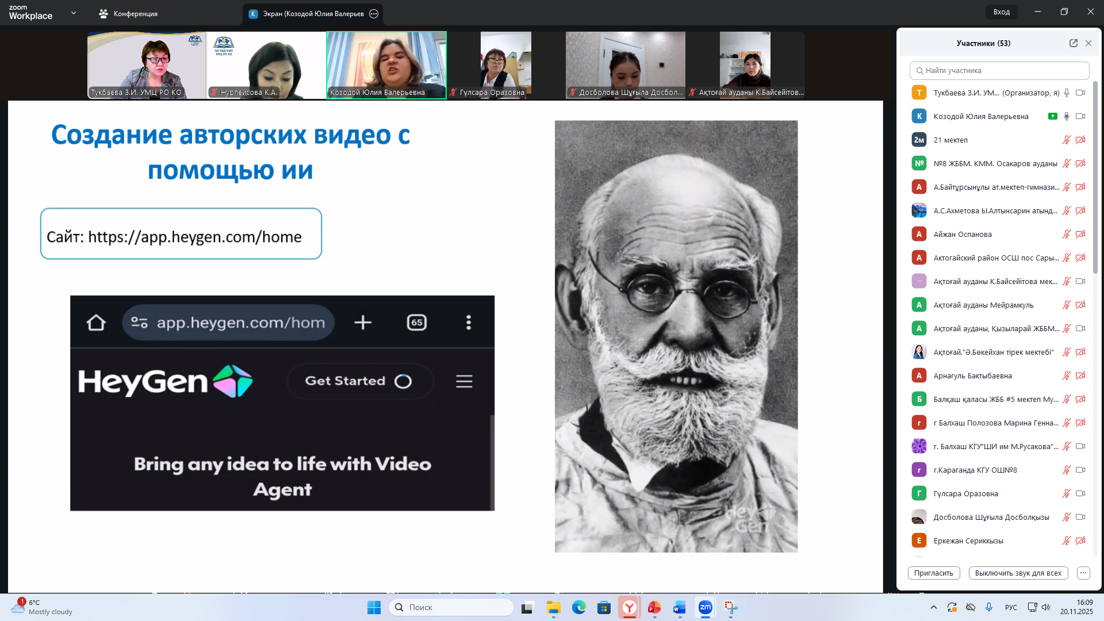Expand the Zoom Workplace dropdown arrow
Viewport: 1104px width, 621px height.
(74, 13)
